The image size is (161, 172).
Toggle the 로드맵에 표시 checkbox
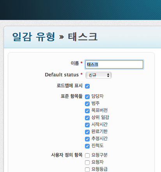click(x=87, y=86)
